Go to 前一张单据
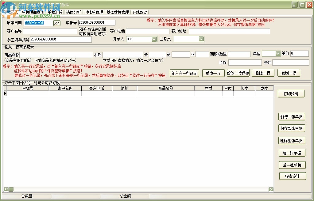The height and width of the screenshot is (201, 314). [x=292, y=153]
